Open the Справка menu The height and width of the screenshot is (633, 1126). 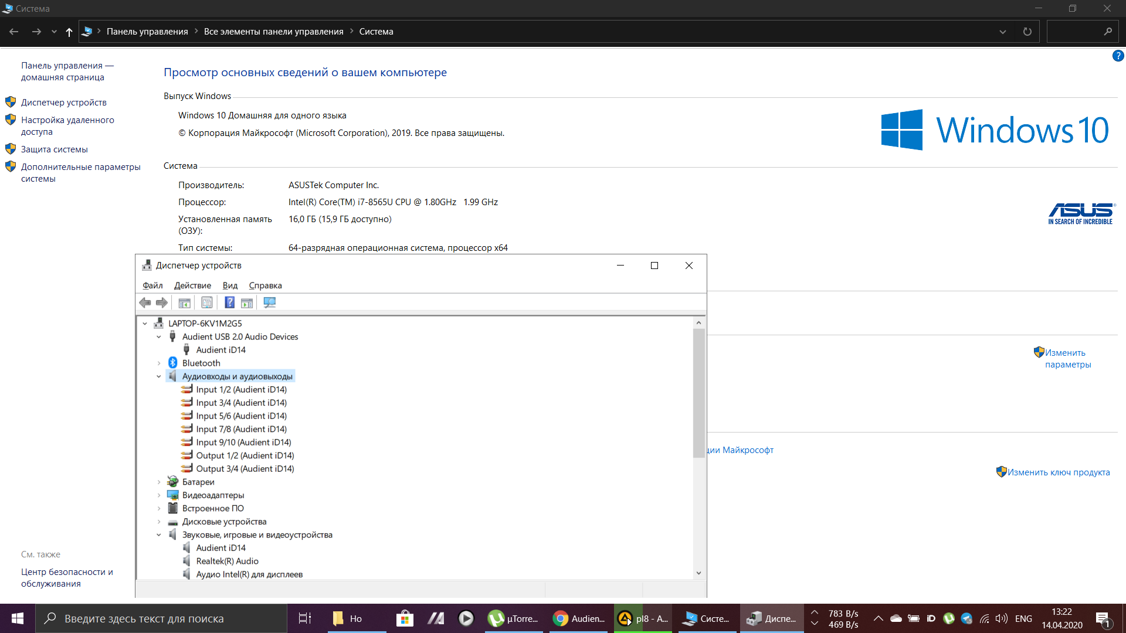coord(265,285)
